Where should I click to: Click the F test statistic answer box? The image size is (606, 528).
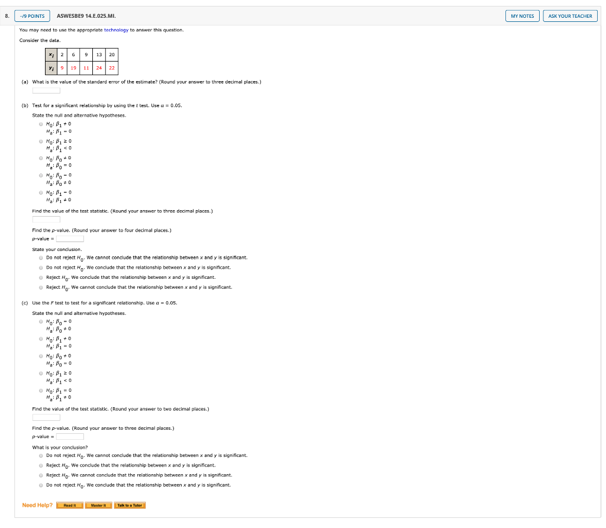pos(46,417)
